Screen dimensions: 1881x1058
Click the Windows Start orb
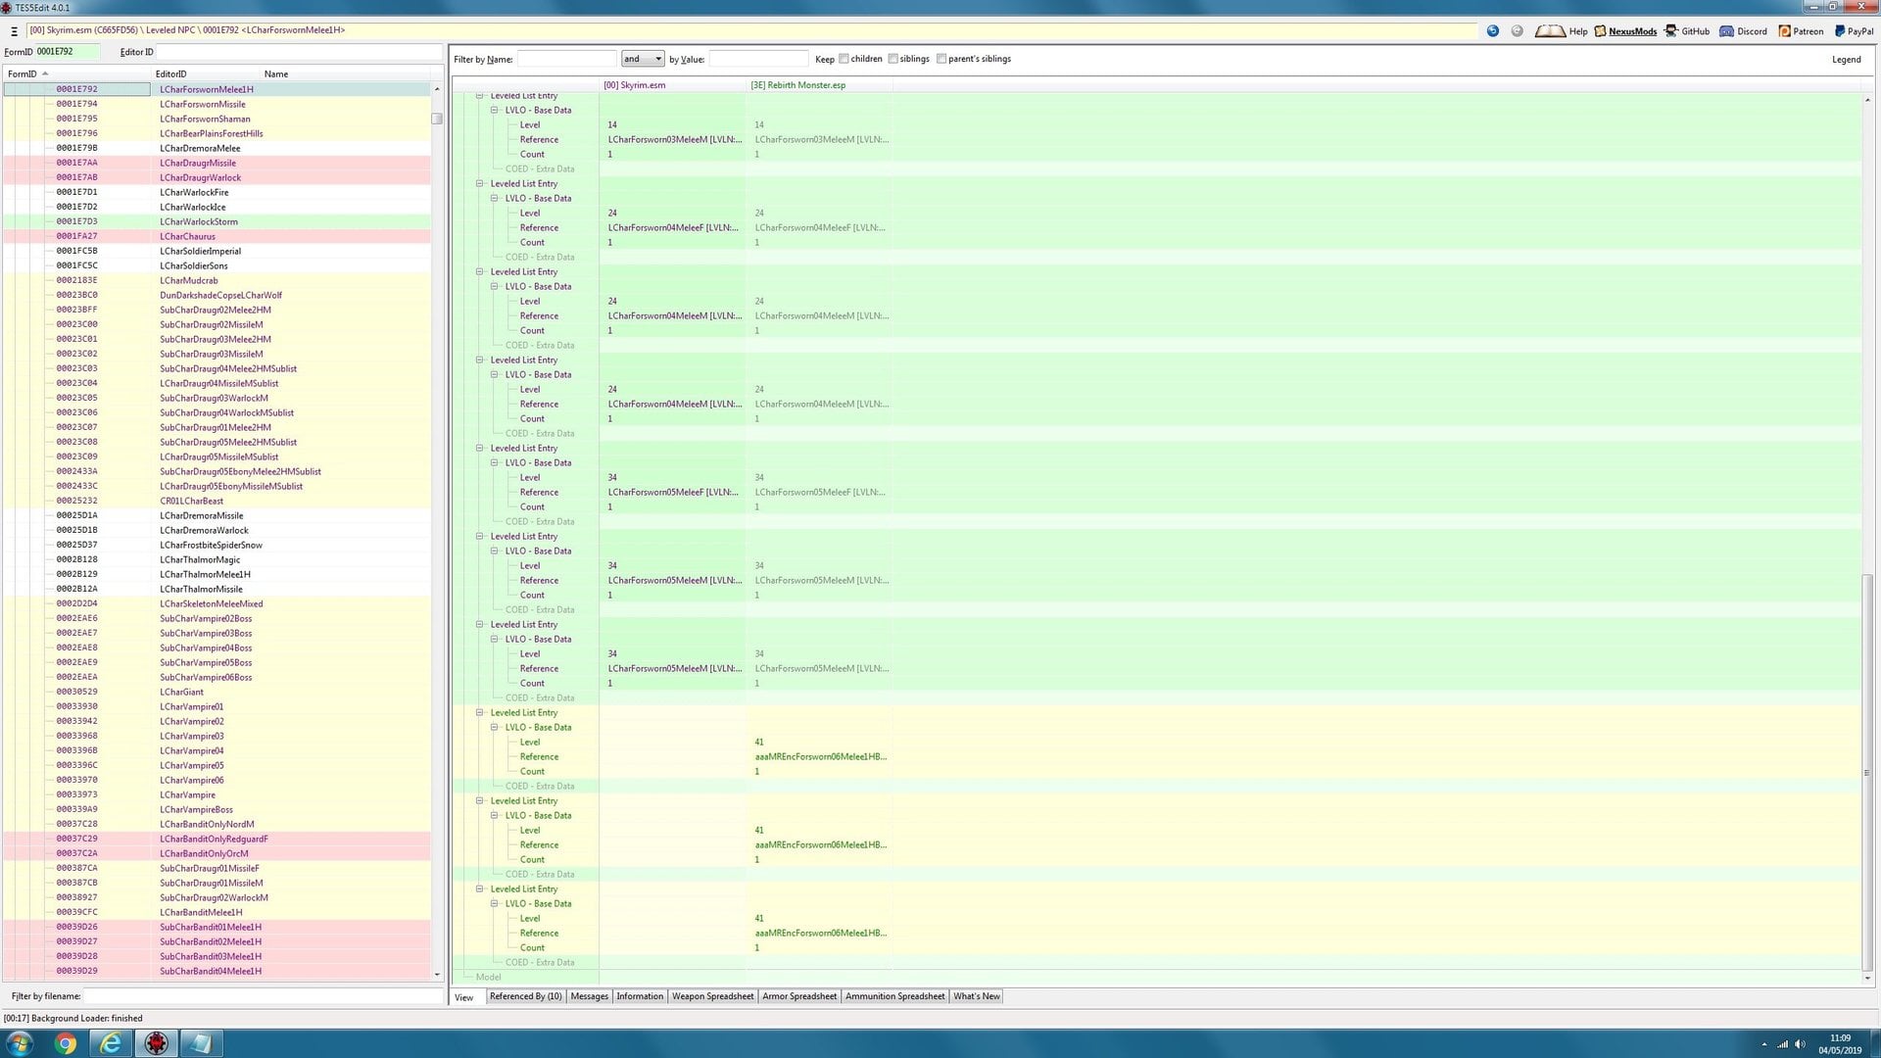tap(20, 1043)
